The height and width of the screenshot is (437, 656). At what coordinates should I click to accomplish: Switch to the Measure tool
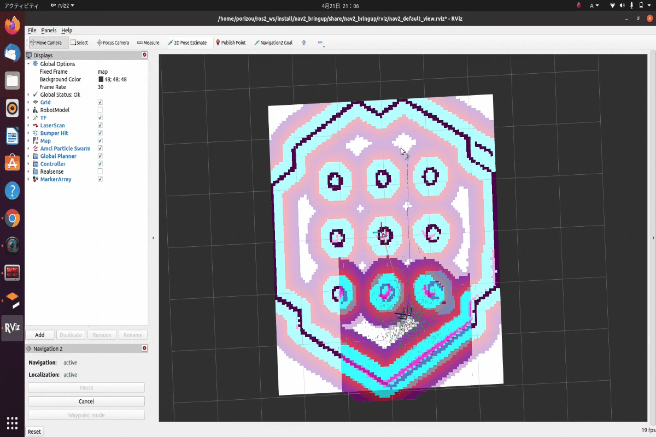(x=147, y=42)
